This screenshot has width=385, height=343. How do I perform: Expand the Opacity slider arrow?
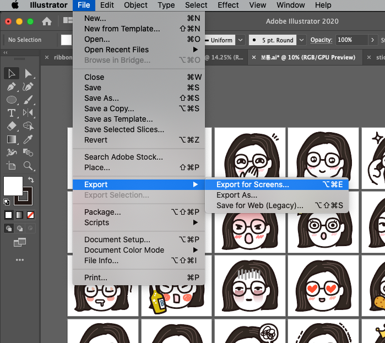coord(372,40)
